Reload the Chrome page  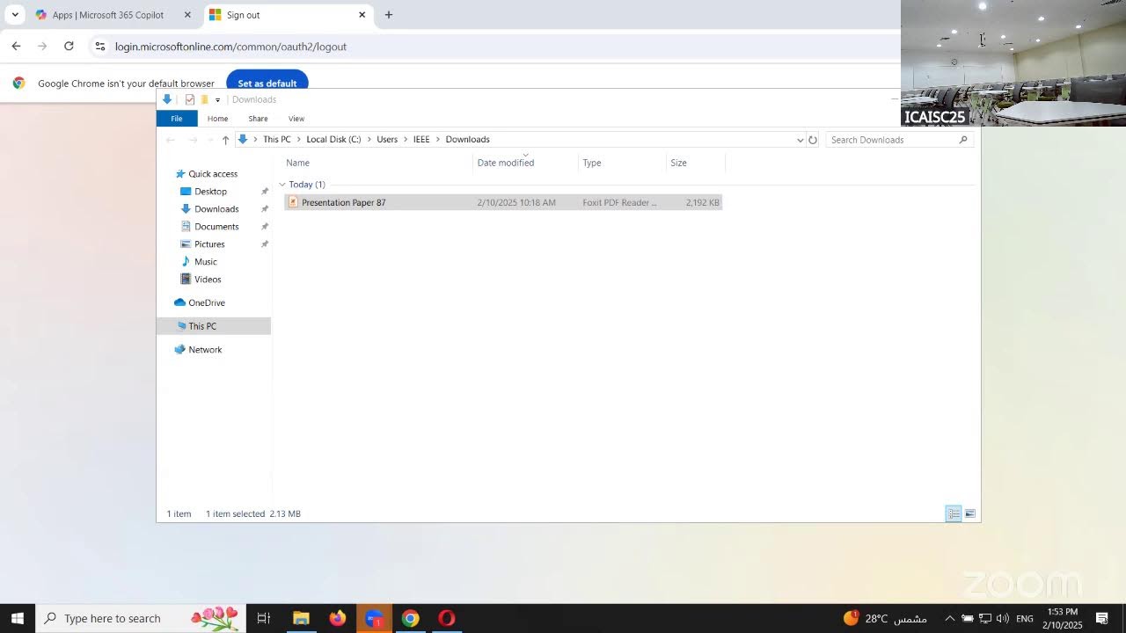69,47
